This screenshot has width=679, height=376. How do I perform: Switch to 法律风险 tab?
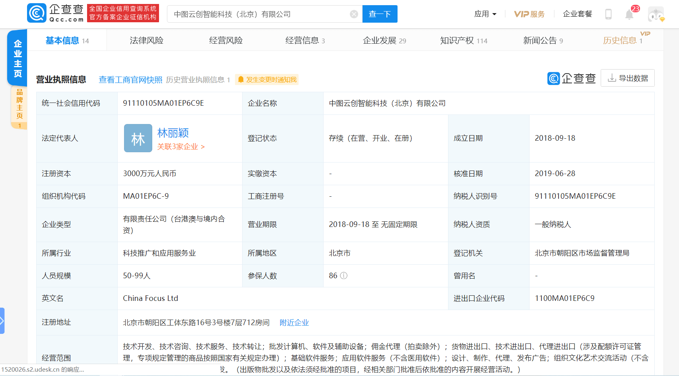tap(146, 41)
